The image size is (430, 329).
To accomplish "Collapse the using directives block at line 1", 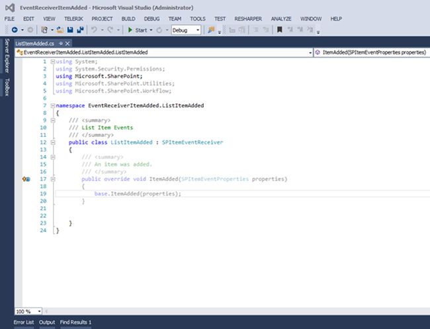I will click(x=52, y=62).
